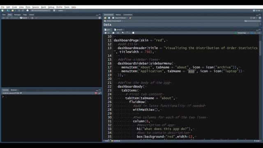Click the red stop icon in console
The image size is (263, 148).
point(96,93)
